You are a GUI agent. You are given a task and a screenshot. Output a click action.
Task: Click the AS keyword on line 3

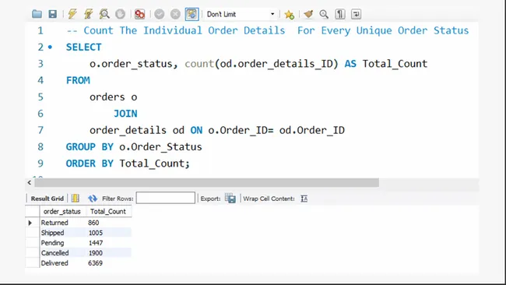tap(350, 64)
